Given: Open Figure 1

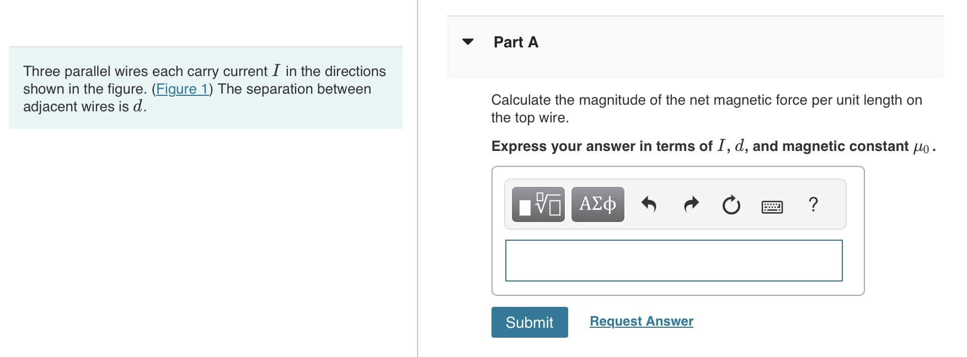Looking at the screenshot, I should (182, 89).
